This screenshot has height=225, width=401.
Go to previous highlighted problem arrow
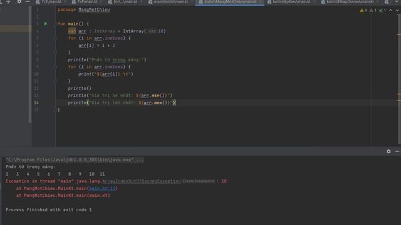pos(390,11)
